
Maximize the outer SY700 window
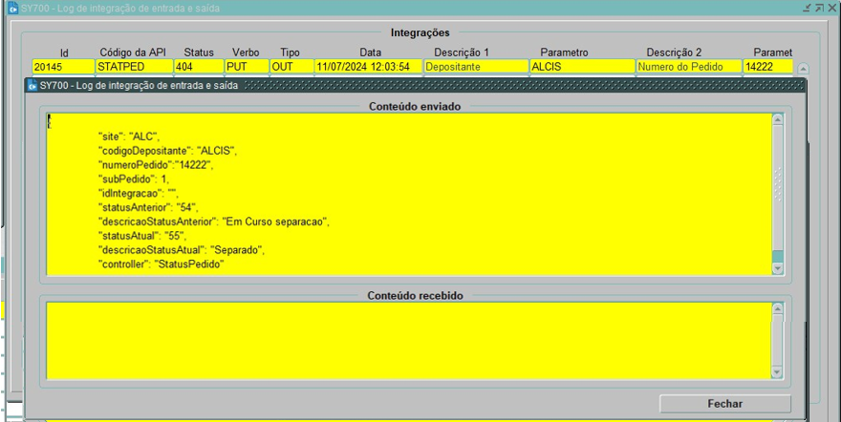819,8
